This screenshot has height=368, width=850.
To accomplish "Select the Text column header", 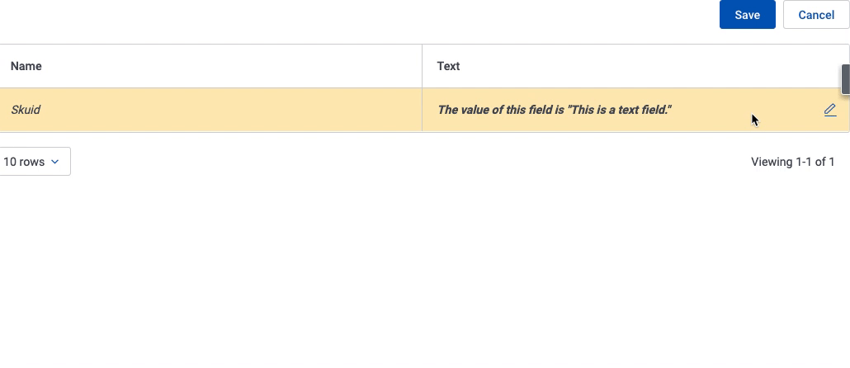I will 448,66.
